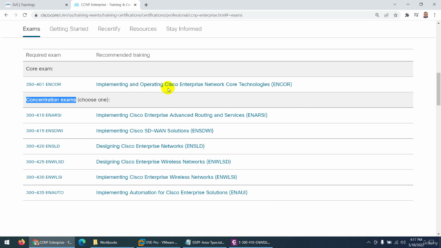Click the microphone tray icon

pyautogui.click(x=382, y=242)
